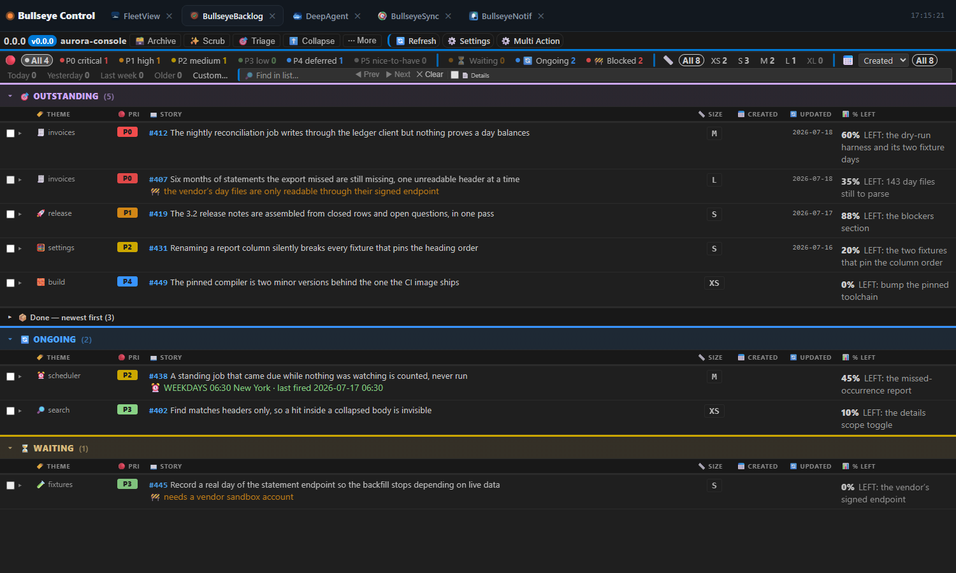Click the Done section box icon
Screen dimensions: 956x573
pos(22,317)
